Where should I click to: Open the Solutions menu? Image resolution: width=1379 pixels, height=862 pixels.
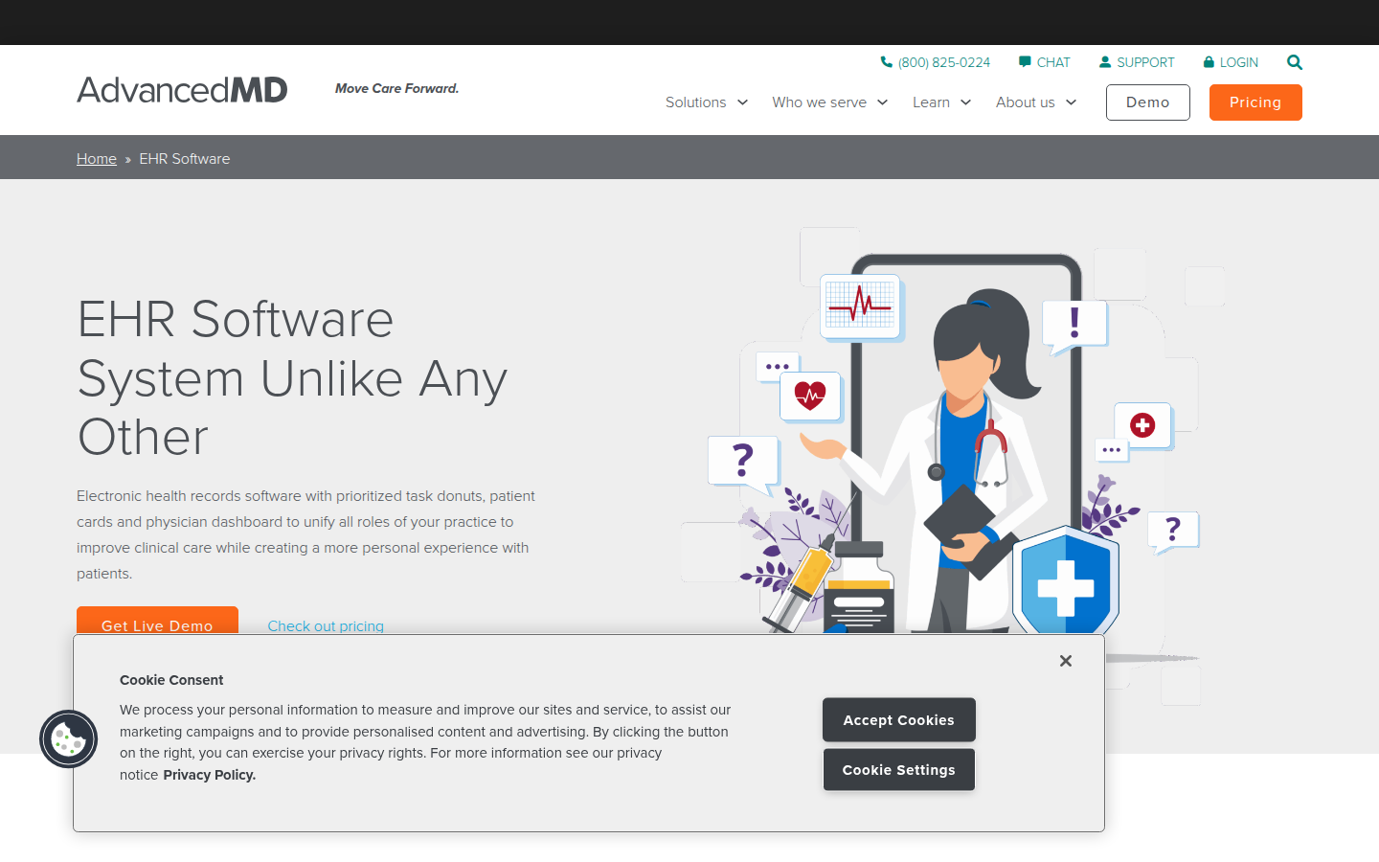point(696,102)
